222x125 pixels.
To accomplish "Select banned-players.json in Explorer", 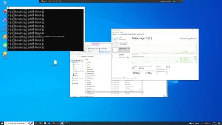I will tap(92, 75).
